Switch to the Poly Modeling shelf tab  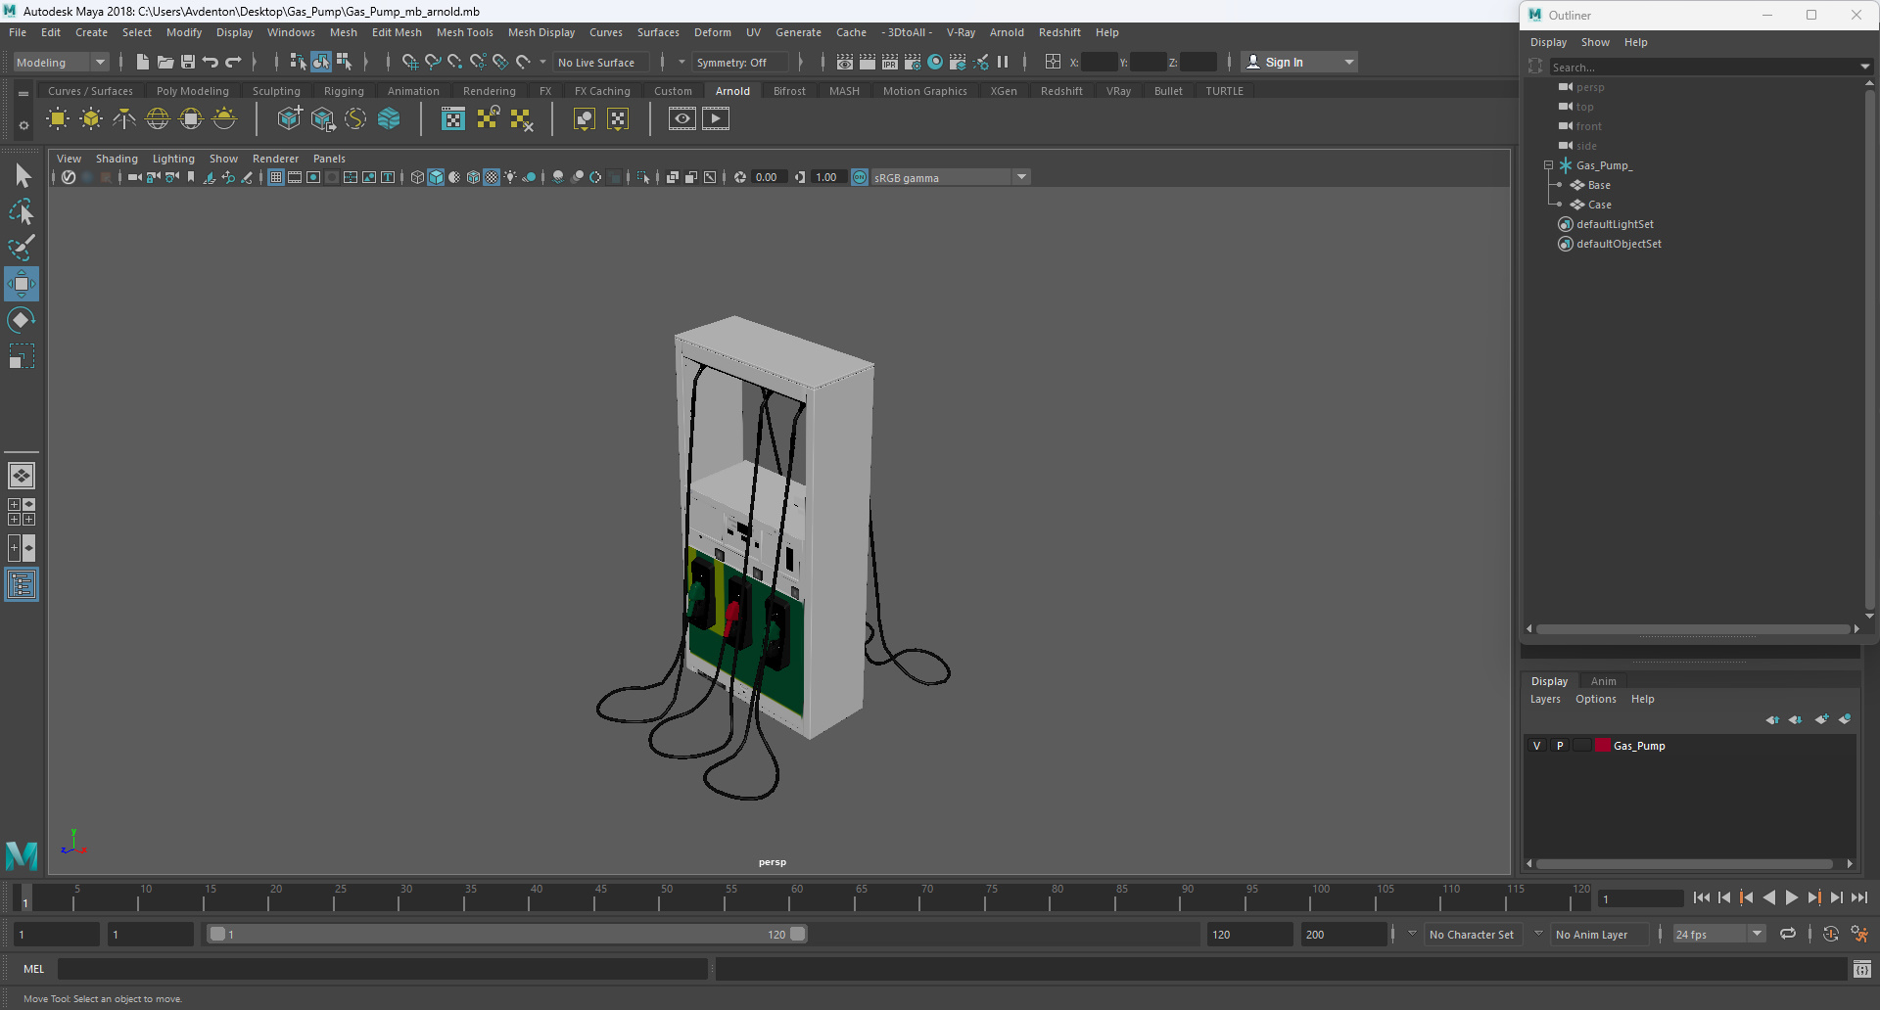click(x=192, y=91)
